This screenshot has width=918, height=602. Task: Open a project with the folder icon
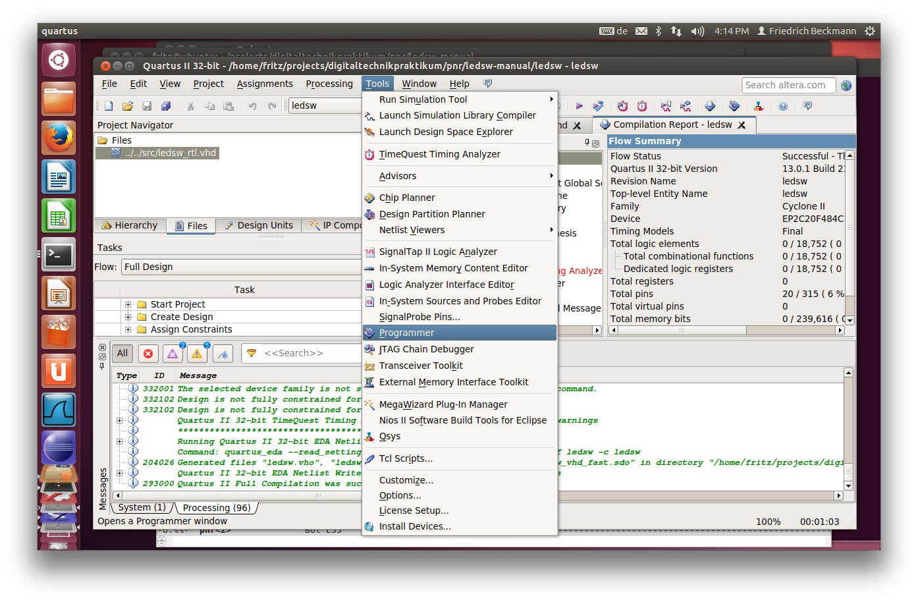point(128,106)
